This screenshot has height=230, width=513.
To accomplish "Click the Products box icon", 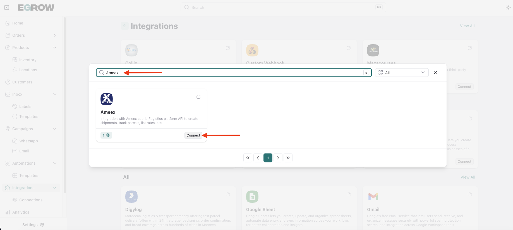I will (x=8, y=48).
